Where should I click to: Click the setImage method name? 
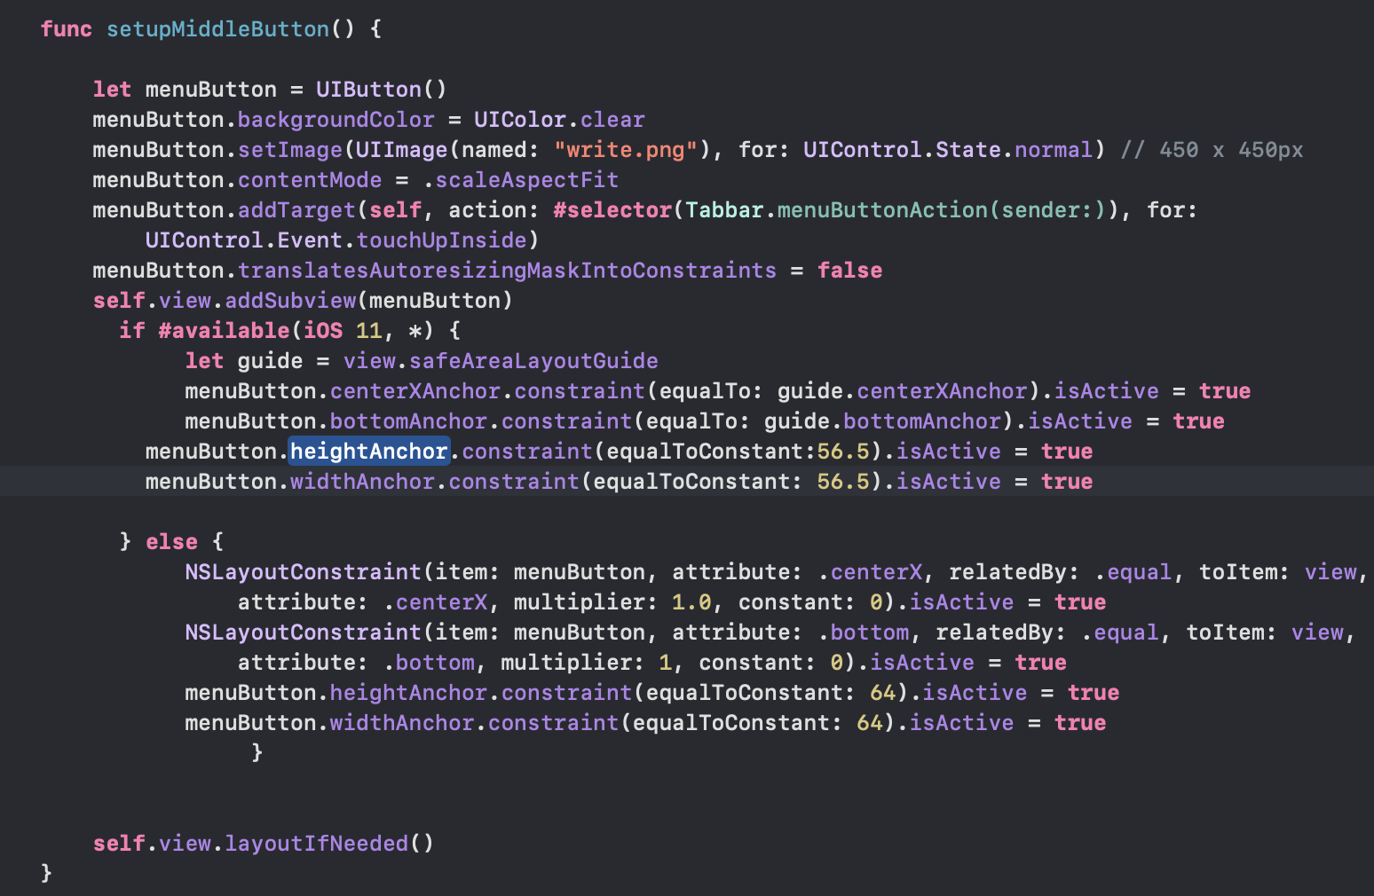coord(290,150)
